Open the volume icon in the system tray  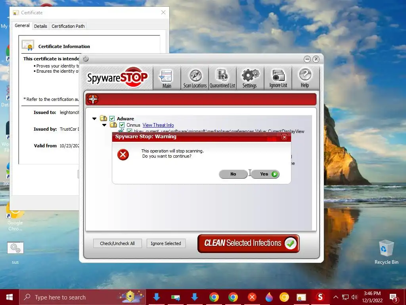pos(354,297)
